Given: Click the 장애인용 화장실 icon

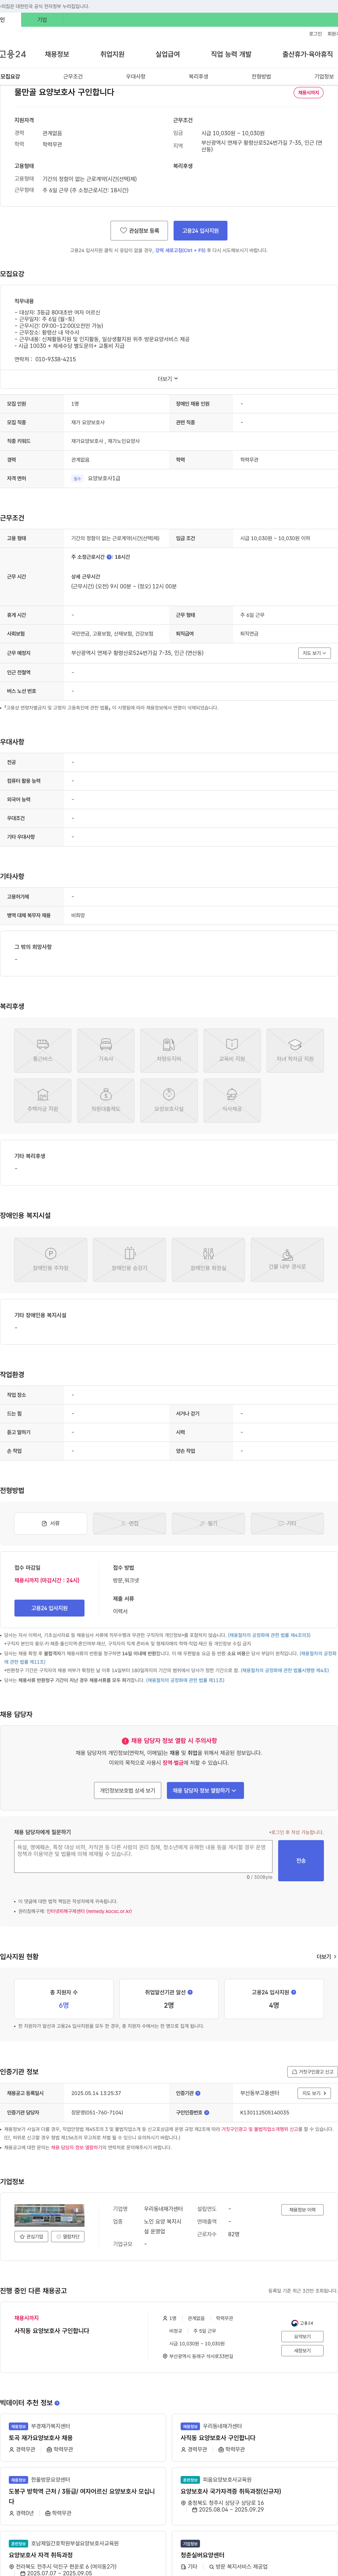Looking at the screenshot, I should (208, 1259).
